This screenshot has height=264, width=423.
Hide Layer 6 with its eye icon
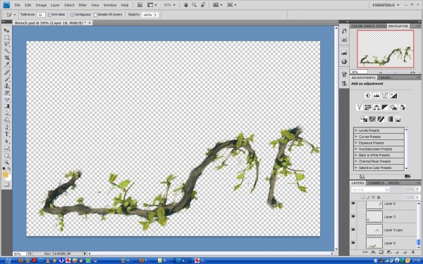(x=353, y=203)
